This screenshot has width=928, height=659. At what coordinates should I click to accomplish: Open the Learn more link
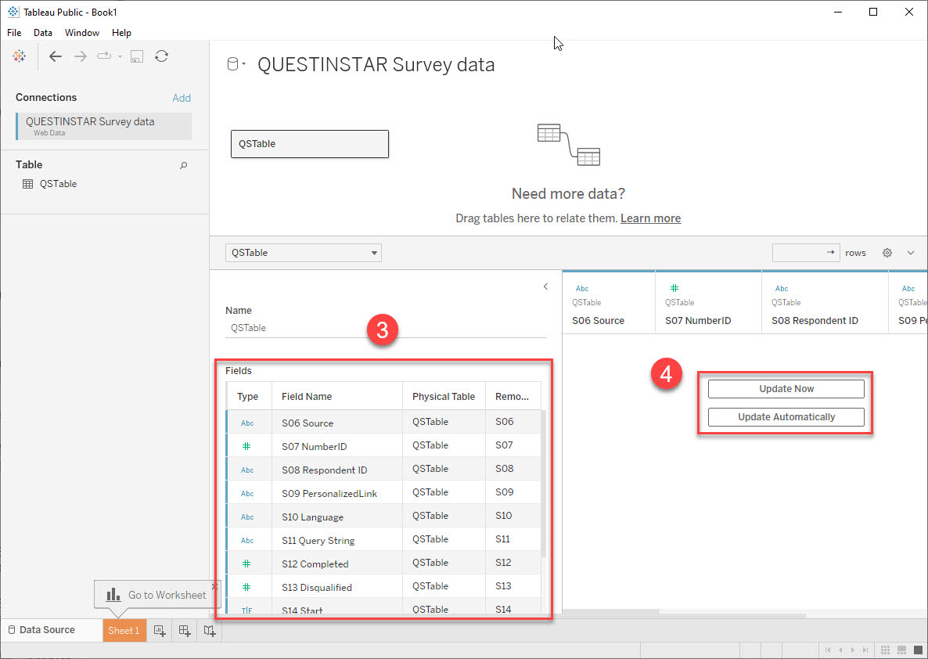tap(650, 218)
